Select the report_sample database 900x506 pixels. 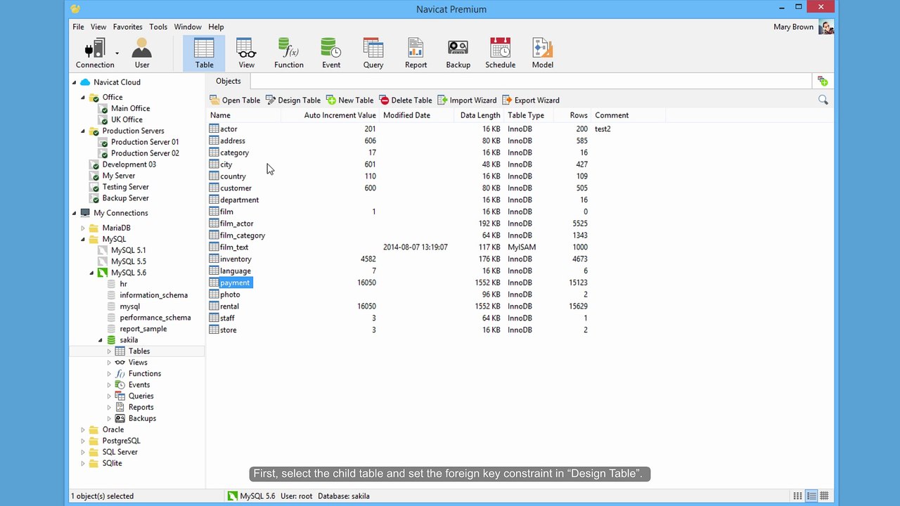143,329
